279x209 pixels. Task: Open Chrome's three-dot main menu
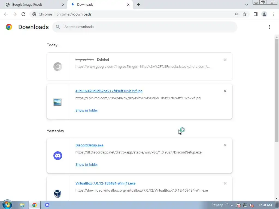[x=273, y=14]
